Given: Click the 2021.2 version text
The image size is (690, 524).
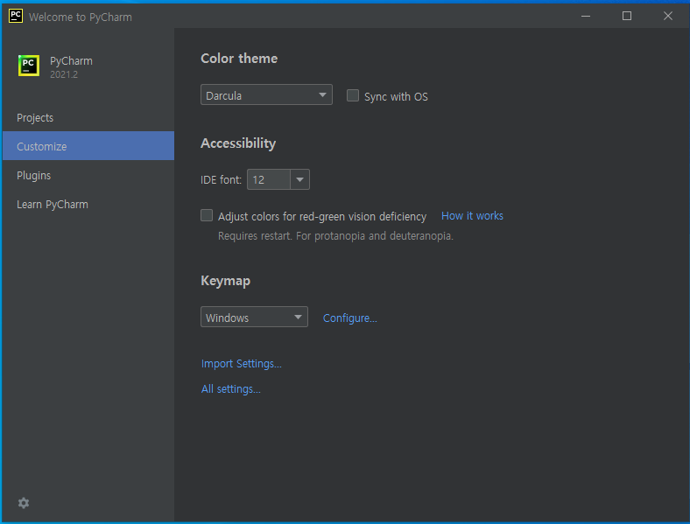Looking at the screenshot, I should click(64, 74).
